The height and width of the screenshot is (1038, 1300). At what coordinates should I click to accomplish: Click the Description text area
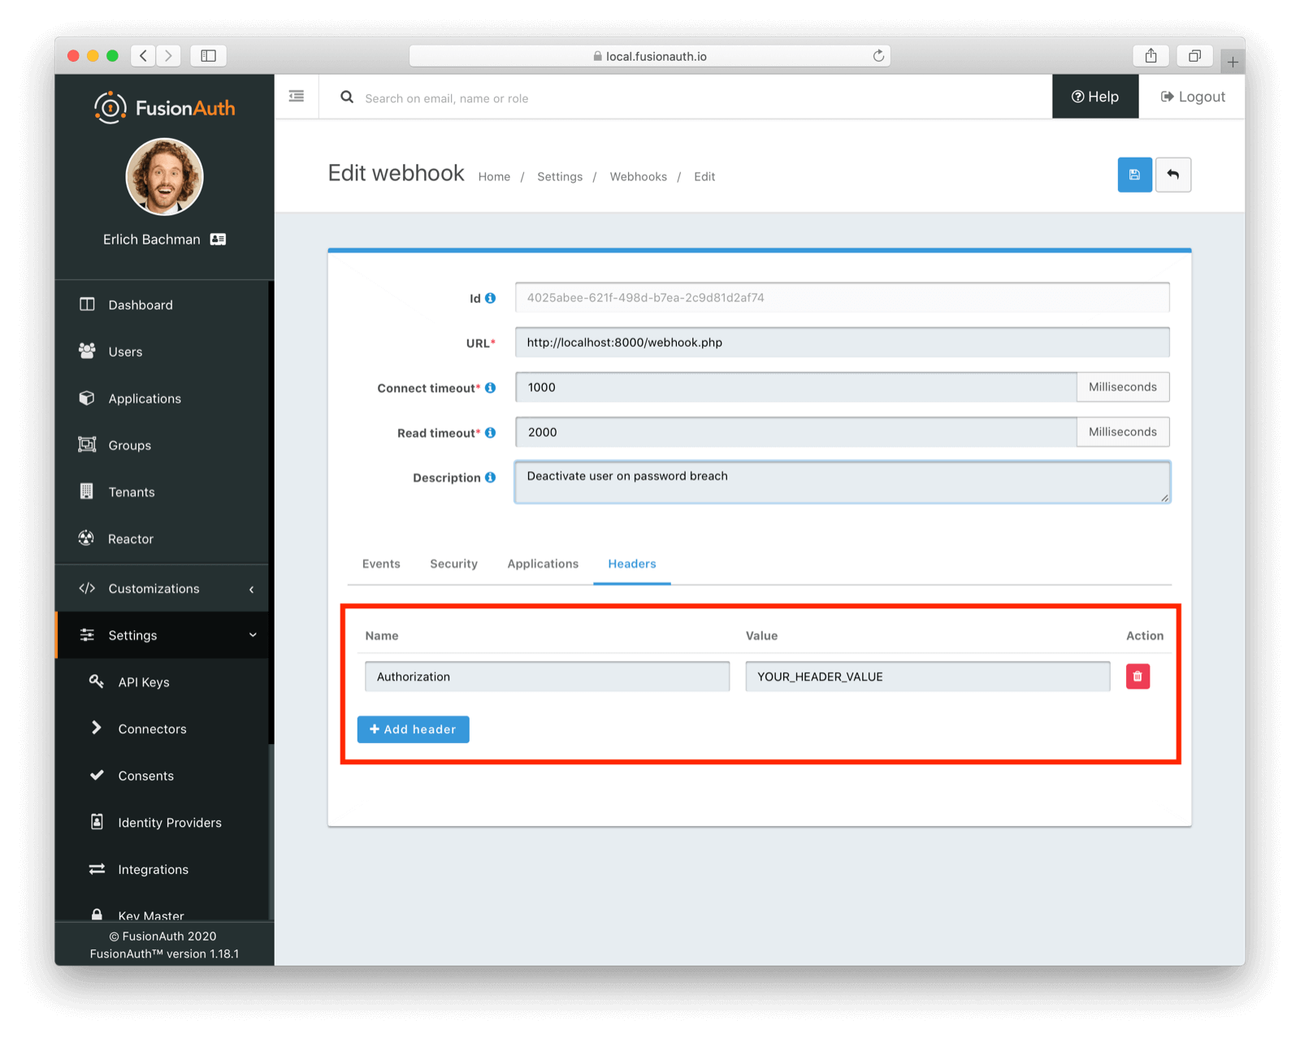pyautogui.click(x=843, y=482)
